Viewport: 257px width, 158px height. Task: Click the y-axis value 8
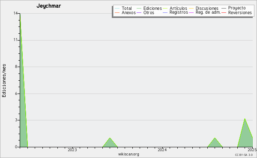point(16,67)
